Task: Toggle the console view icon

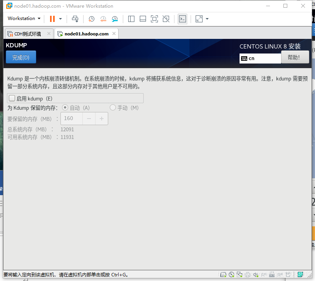Action: [183, 19]
